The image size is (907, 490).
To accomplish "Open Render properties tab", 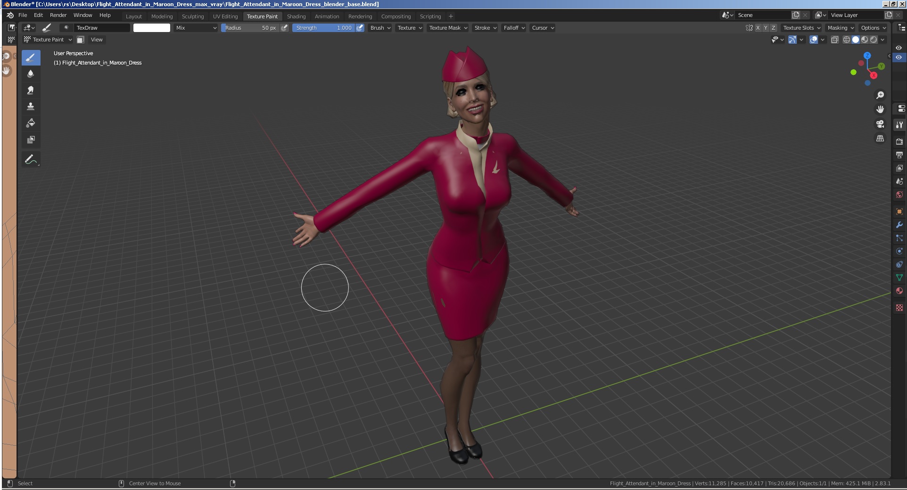I will [x=899, y=141].
